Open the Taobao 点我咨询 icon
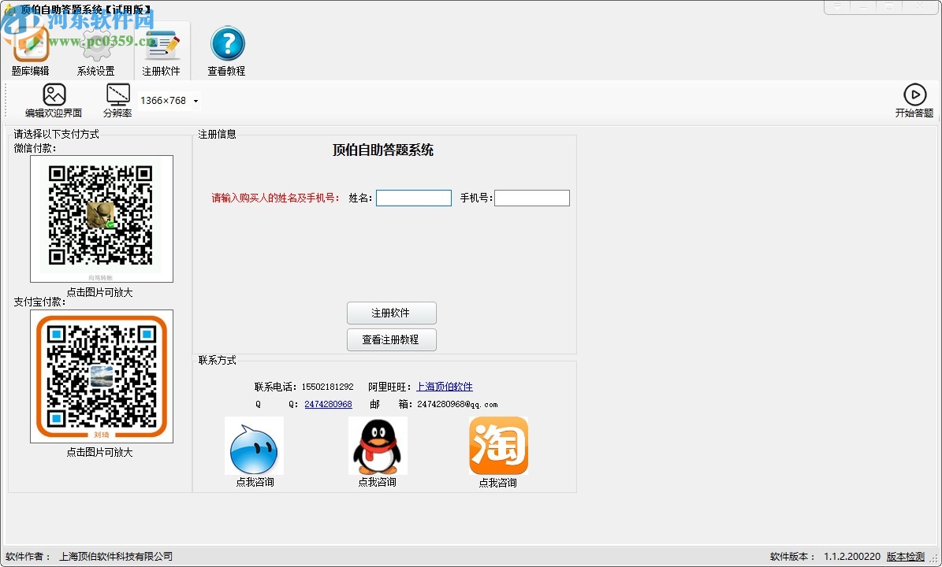 498,446
